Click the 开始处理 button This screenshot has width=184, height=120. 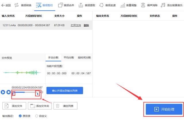tap(164, 109)
